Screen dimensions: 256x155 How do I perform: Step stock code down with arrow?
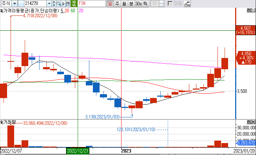tap(54, 5)
